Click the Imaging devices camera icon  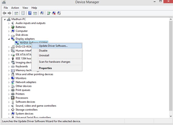coord(13,62)
